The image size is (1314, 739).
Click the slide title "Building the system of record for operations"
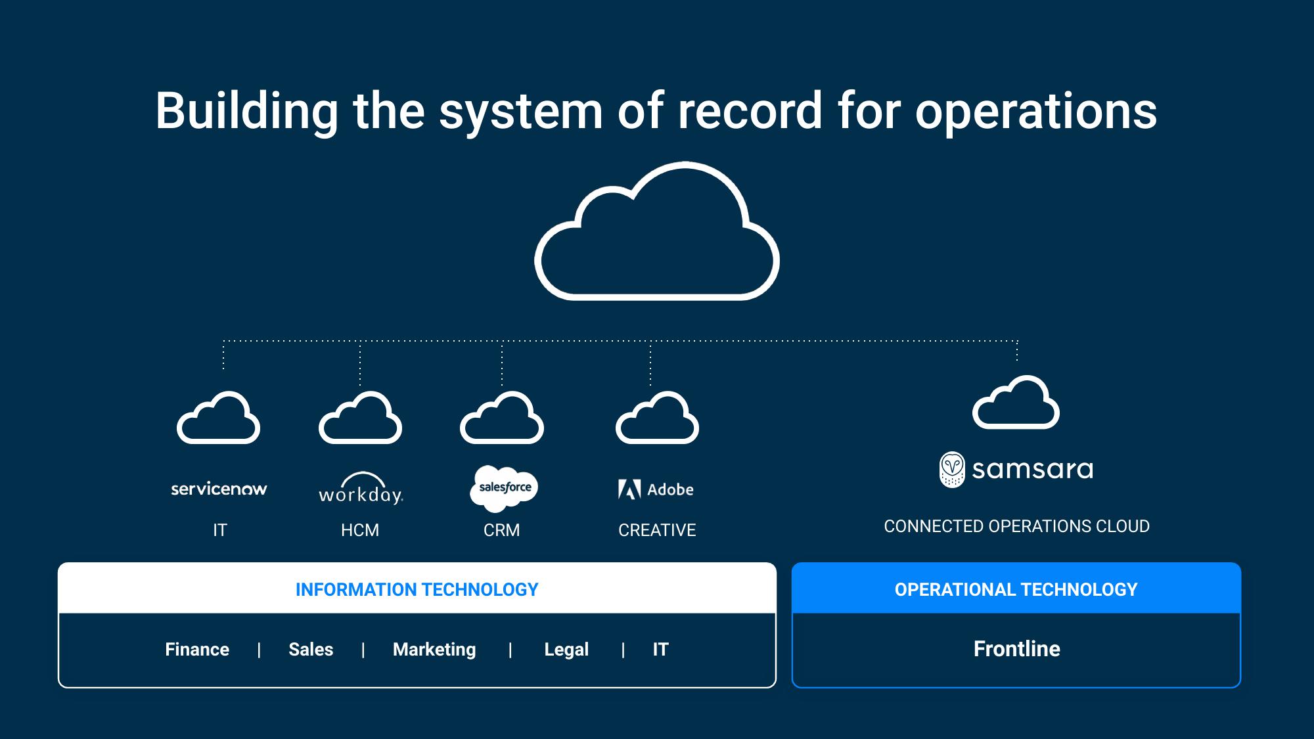(x=656, y=112)
